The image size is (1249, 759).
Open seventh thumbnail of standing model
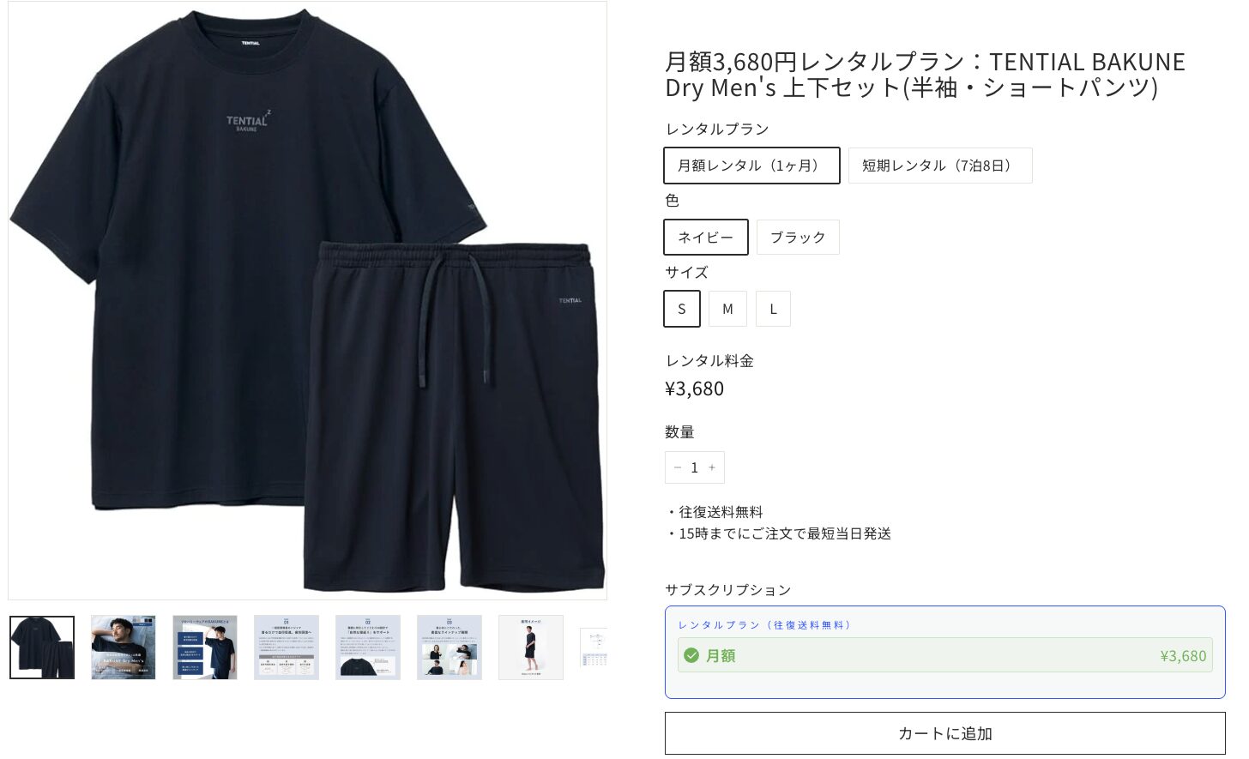pyautogui.click(x=531, y=648)
